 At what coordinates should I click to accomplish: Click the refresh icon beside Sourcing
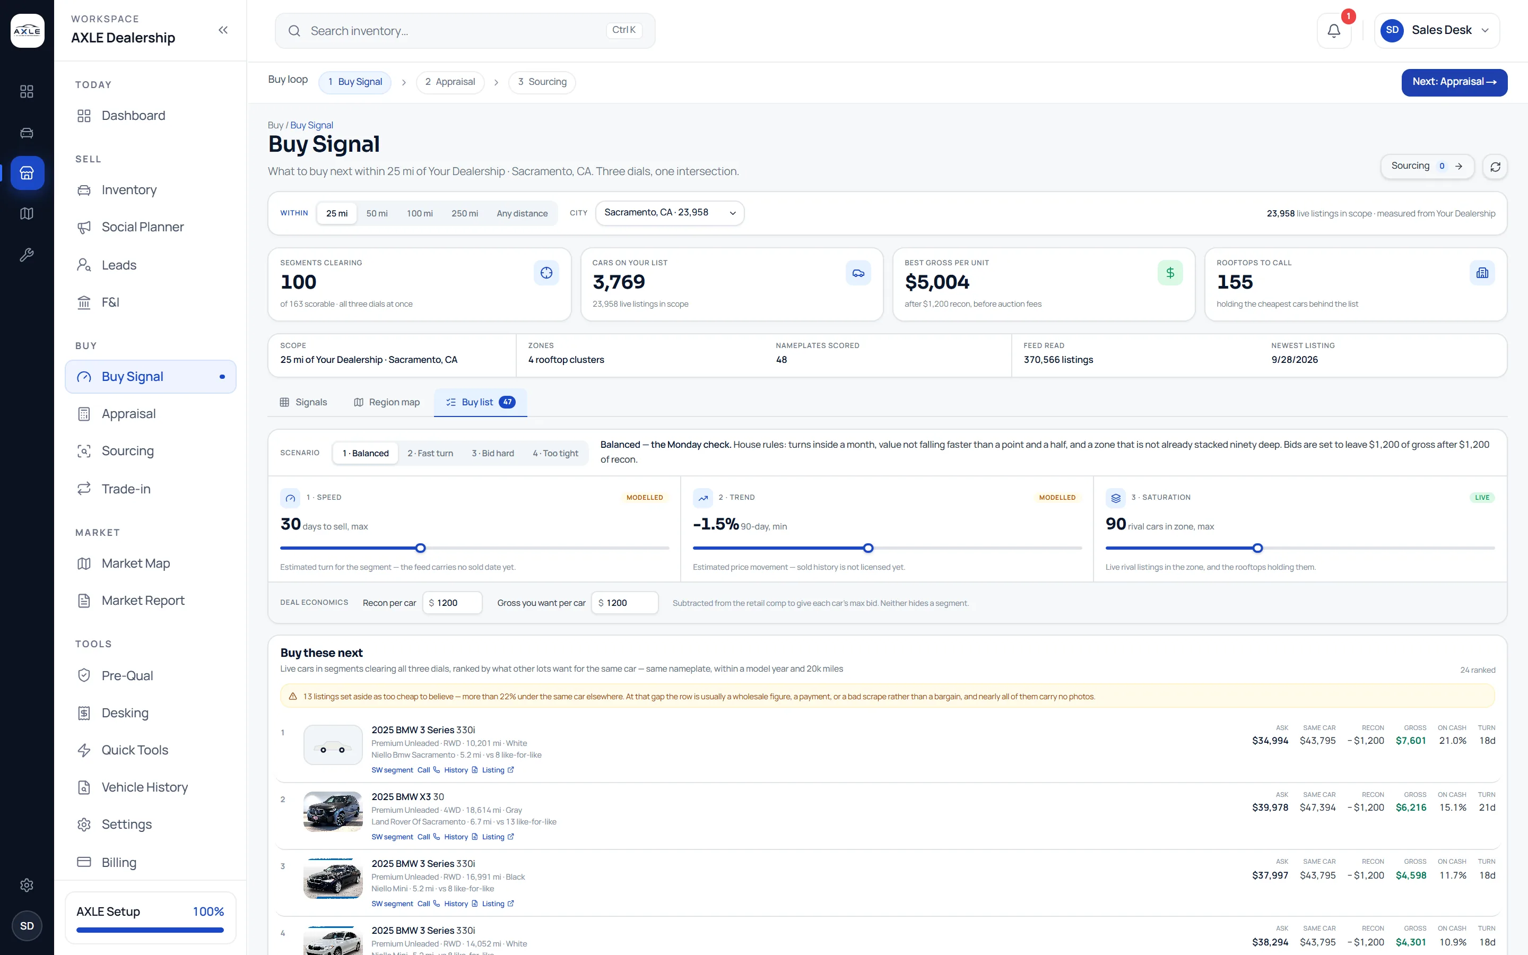pos(1495,167)
